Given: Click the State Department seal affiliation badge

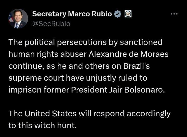Looking at the screenshot, I should (128, 14).
